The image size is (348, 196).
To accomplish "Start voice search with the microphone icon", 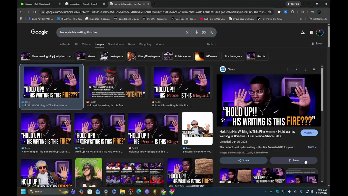I will (x=196, y=32).
